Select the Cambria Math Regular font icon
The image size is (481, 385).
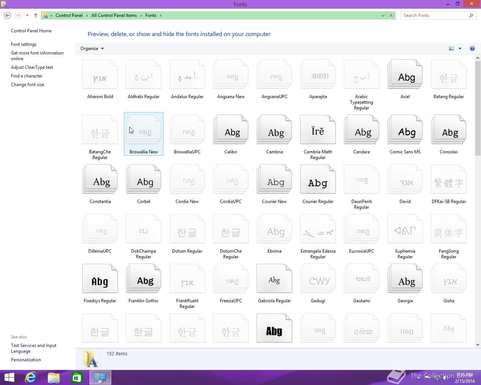(x=318, y=130)
